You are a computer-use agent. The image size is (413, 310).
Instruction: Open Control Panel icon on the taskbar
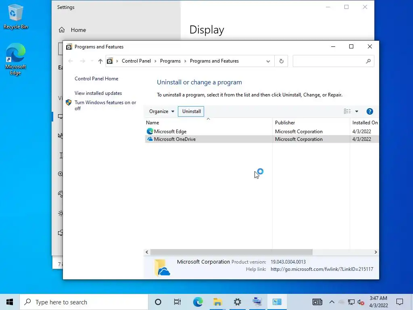click(x=277, y=302)
